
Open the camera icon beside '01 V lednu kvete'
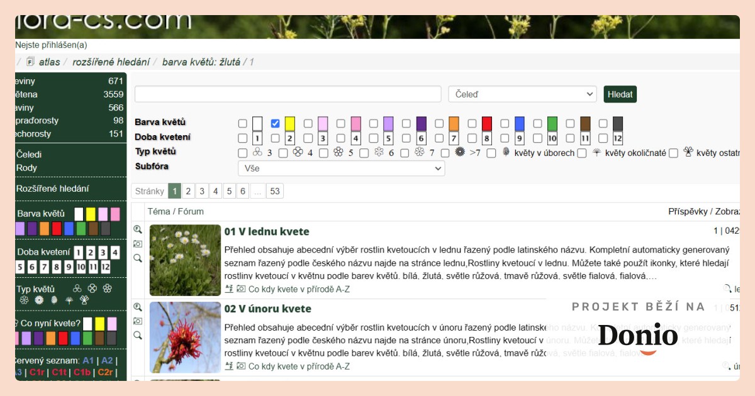click(138, 244)
